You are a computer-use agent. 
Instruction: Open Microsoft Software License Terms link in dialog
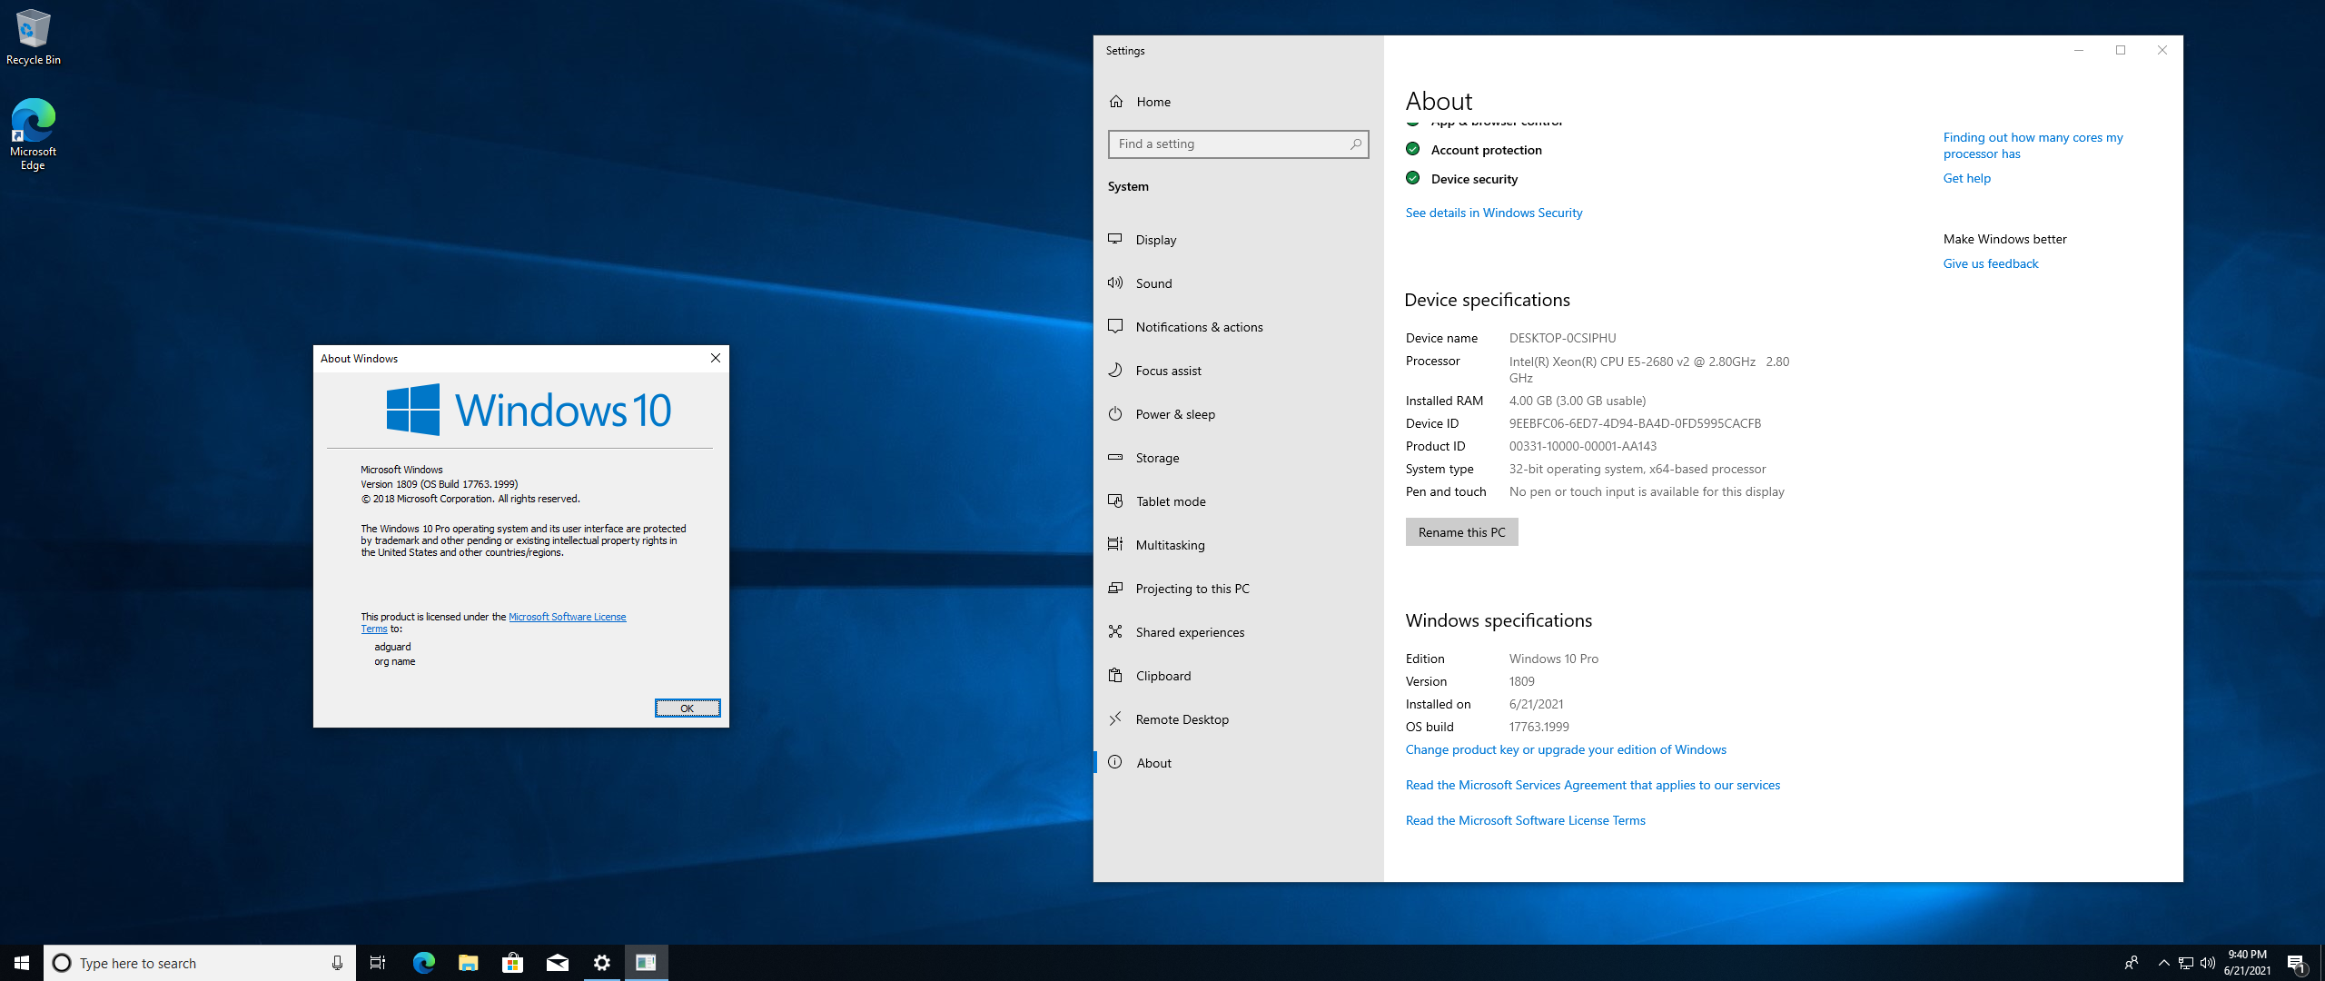(567, 617)
